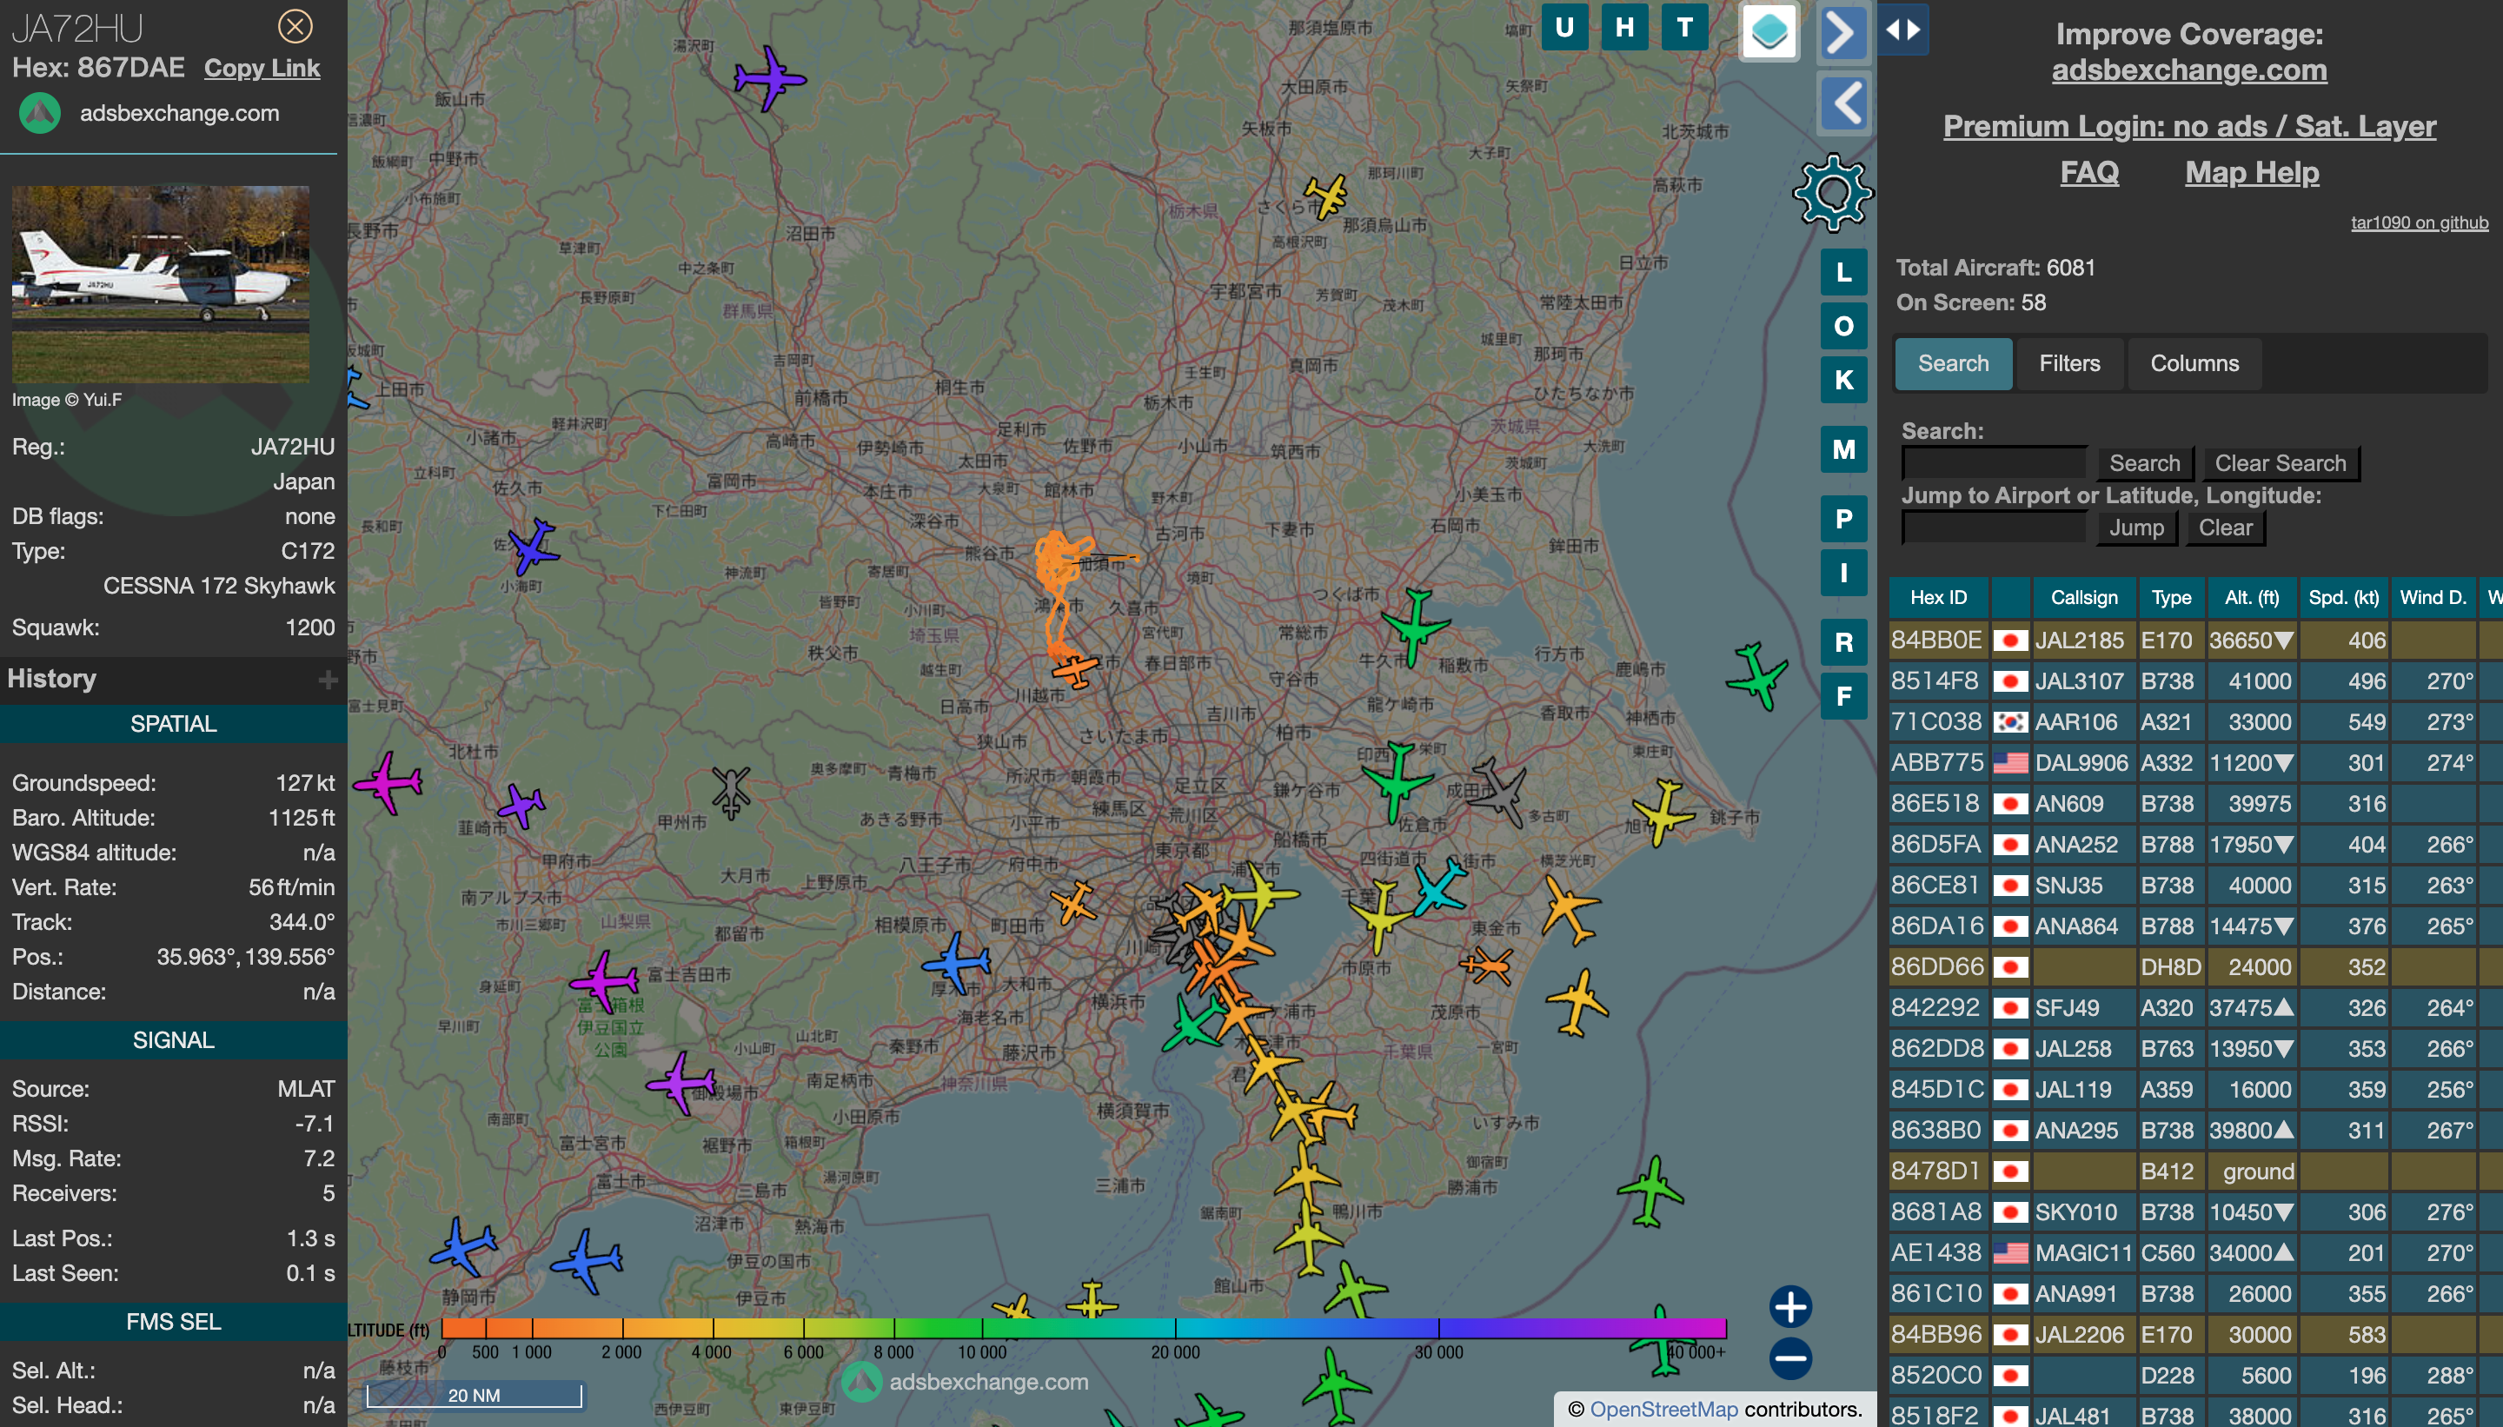Sort table by Alt. (ft) column

[x=2251, y=597]
